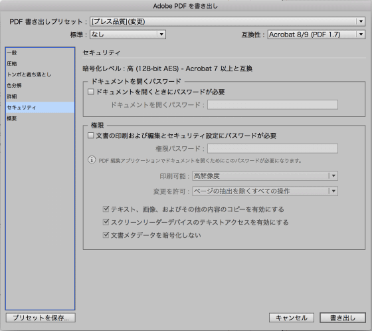
Task: Click the ドキュメントを開くパスワード input field
Action: [272, 105]
